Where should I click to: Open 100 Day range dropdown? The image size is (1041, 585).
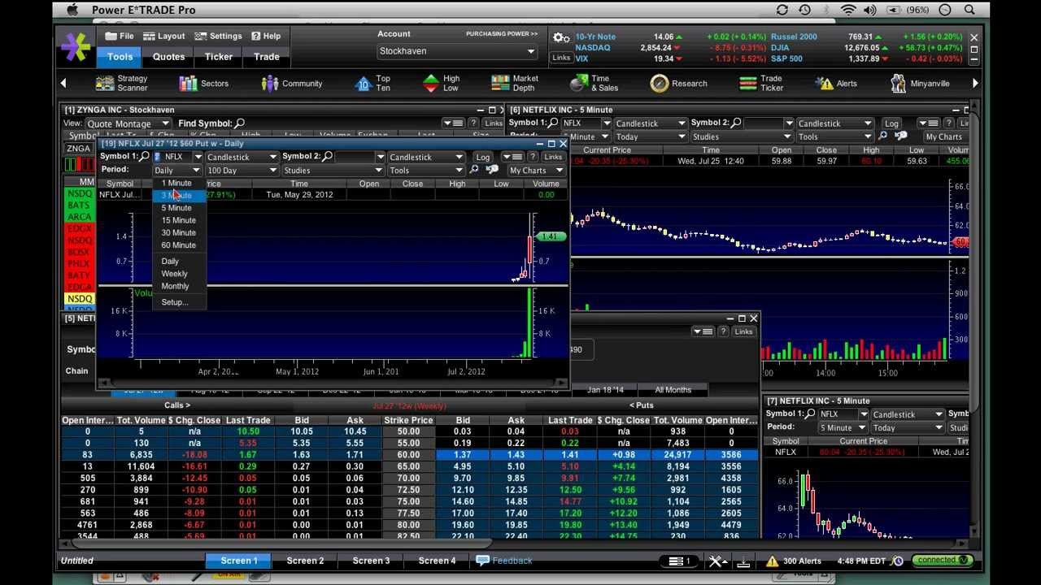coord(242,171)
